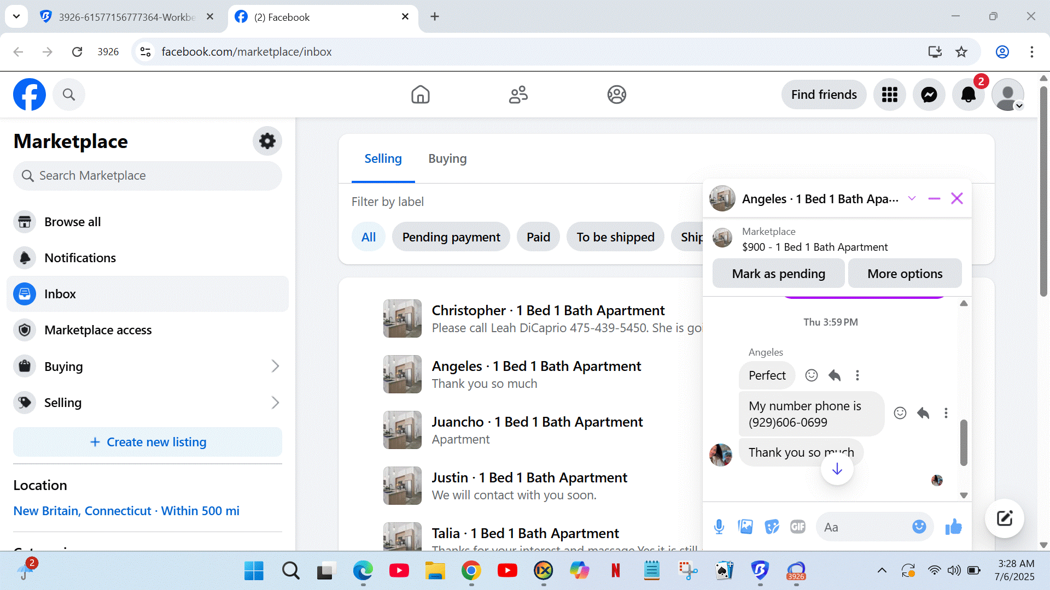Open Marketplace settings gear

[x=267, y=141]
